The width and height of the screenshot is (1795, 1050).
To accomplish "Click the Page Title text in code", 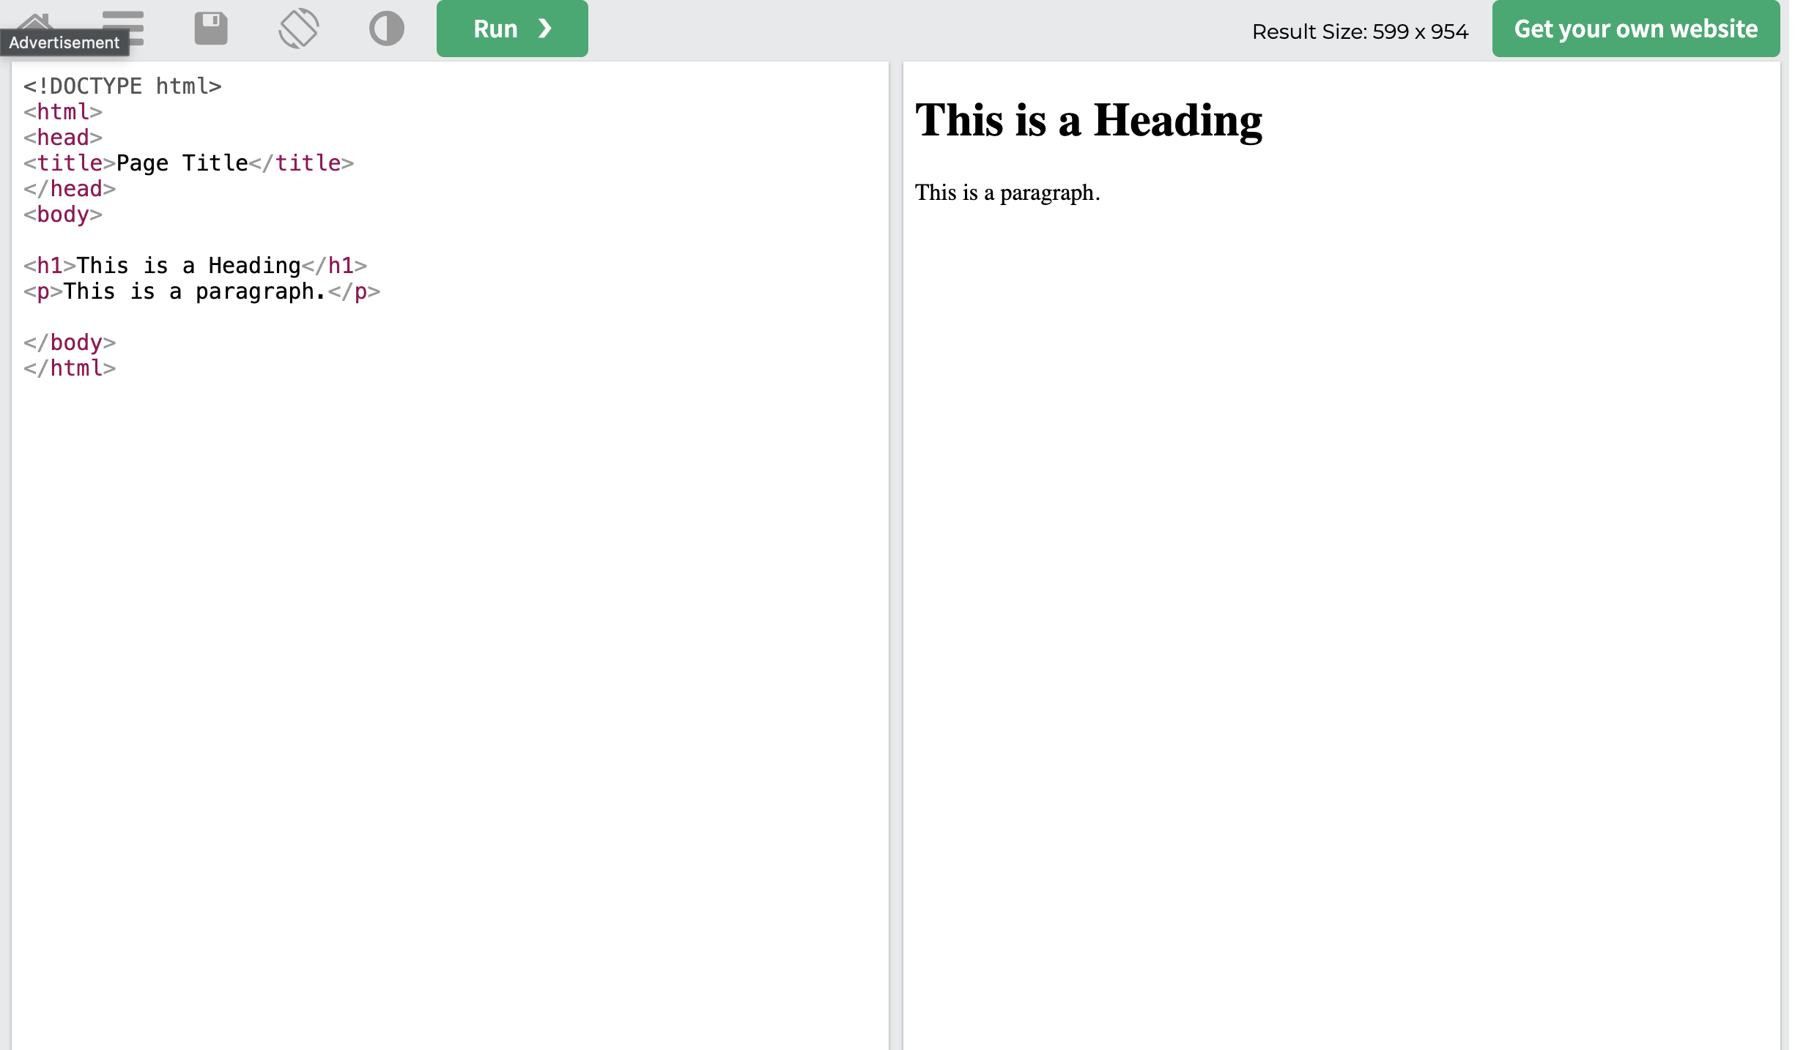I will pos(182,163).
